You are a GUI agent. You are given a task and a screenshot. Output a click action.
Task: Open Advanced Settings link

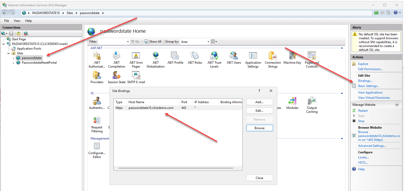pyautogui.click(x=372, y=146)
